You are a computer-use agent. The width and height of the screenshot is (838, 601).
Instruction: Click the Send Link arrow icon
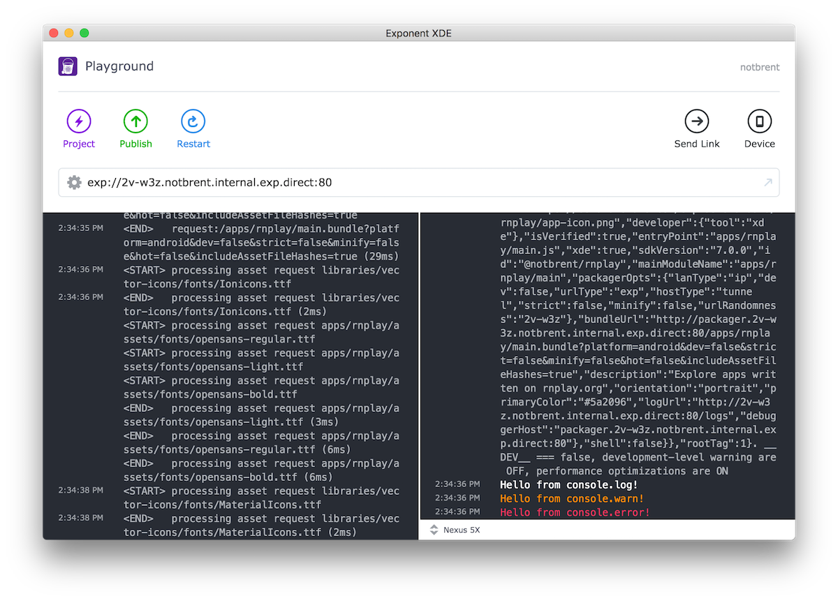coord(696,121)
